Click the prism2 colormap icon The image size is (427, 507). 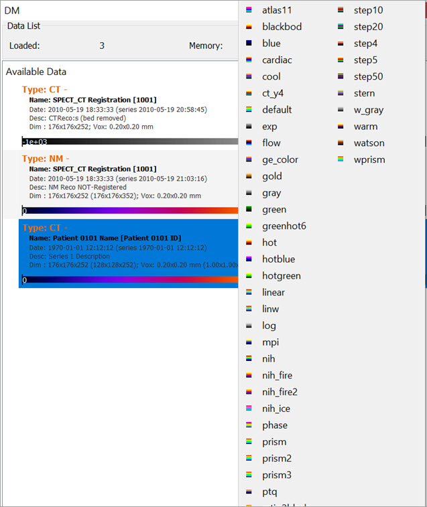point(249,459)
